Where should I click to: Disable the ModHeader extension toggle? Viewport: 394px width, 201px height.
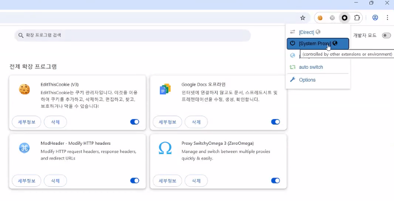[x=134, y=181]
